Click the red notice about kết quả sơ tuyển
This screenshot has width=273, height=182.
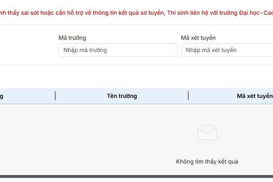136,13
